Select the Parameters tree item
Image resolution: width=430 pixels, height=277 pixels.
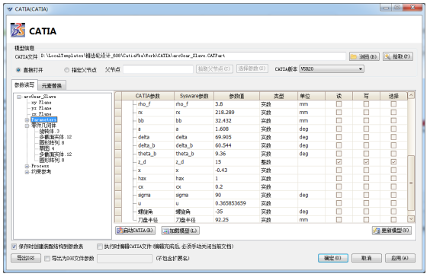point(44,120)
